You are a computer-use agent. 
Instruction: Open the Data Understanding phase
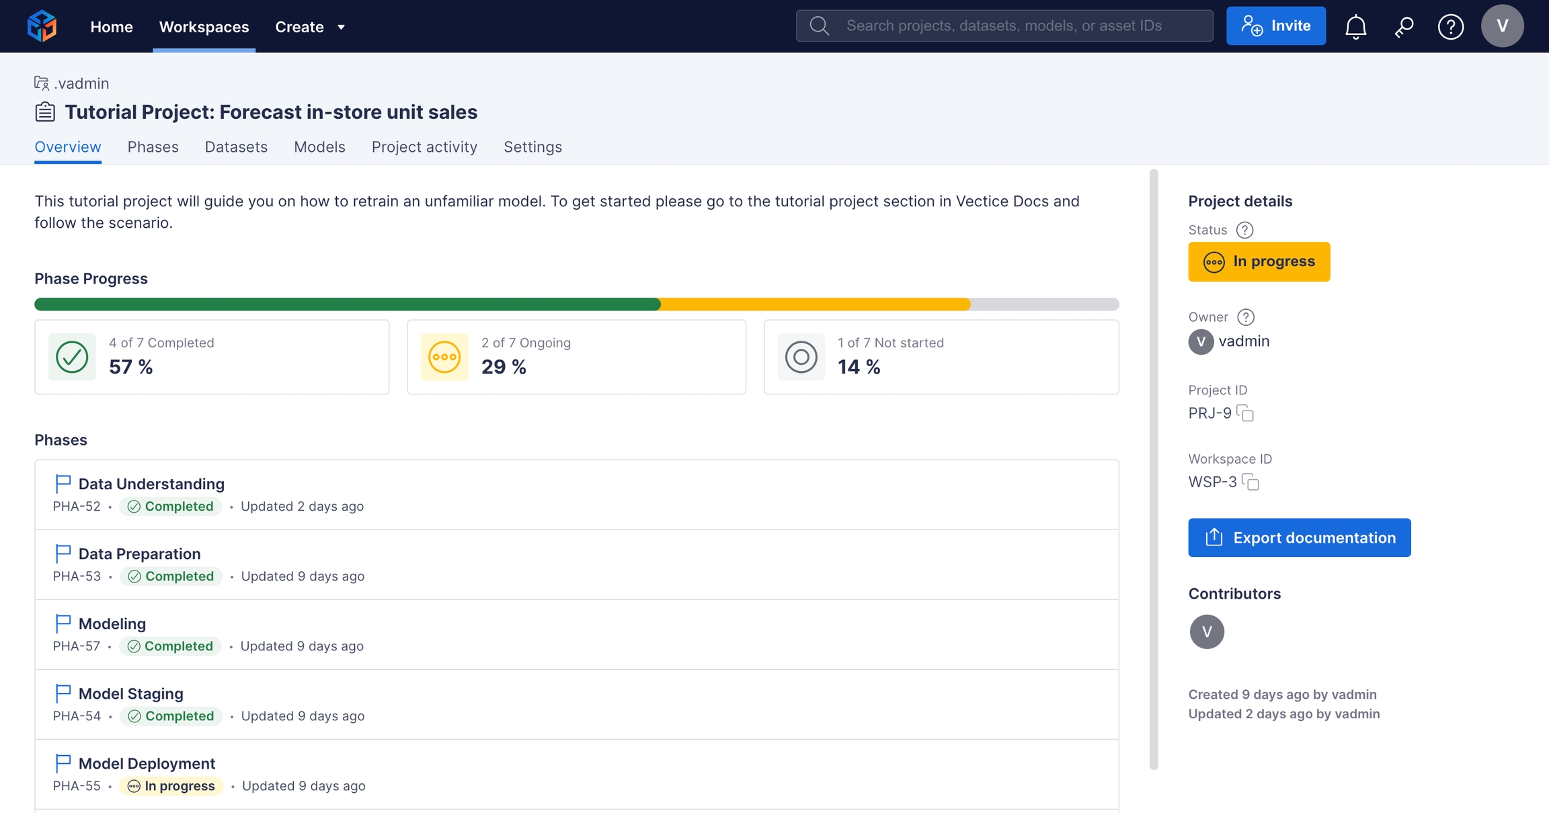[151, 484]
